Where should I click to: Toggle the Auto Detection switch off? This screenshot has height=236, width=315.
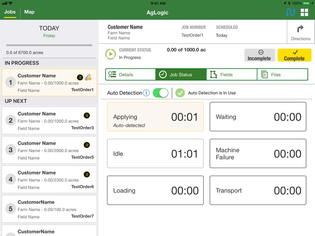pos(160,93)
